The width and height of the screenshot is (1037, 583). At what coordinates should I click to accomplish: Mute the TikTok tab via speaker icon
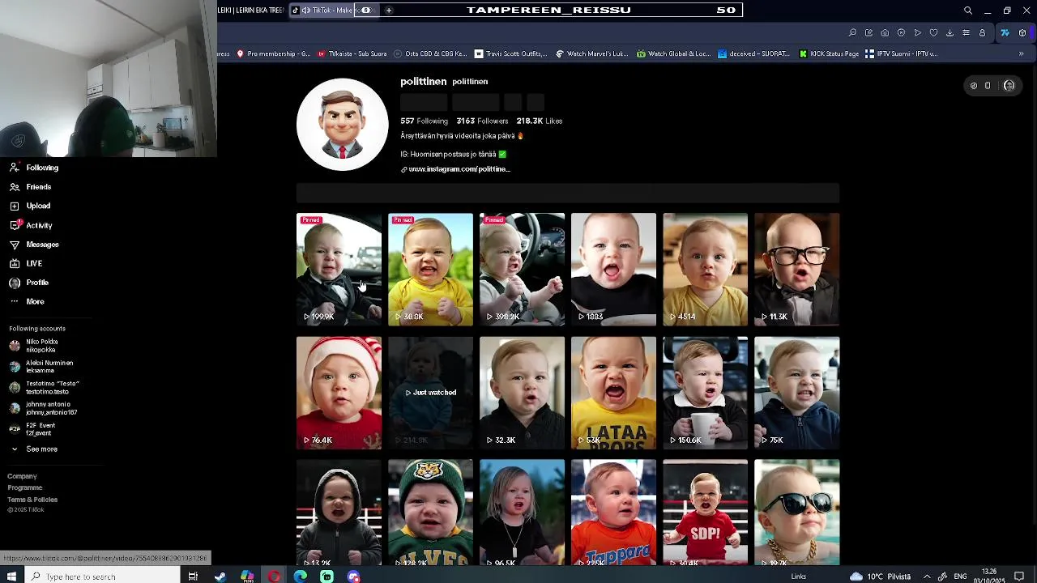click(x=306, y=11)
